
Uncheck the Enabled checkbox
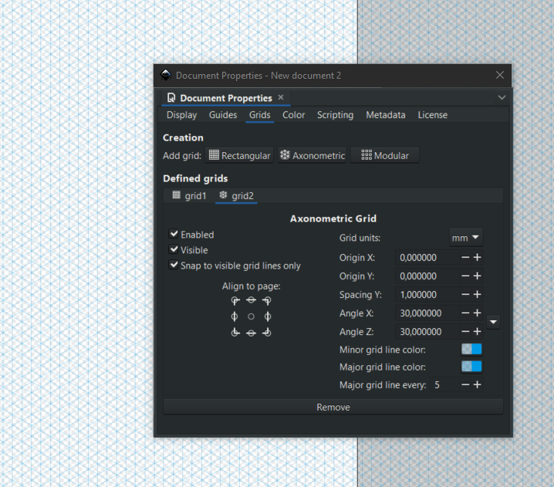[174, 234]
